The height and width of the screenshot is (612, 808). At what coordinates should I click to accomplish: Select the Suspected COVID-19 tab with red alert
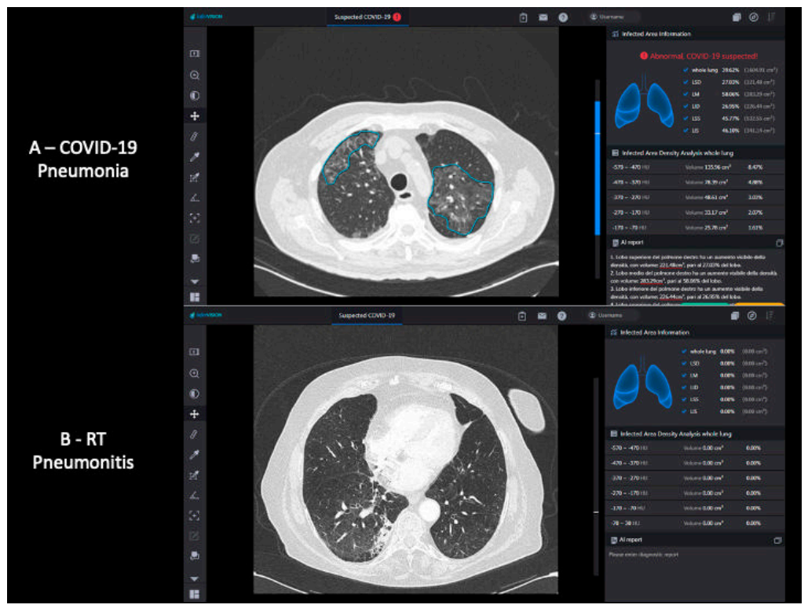pyautogui.click(x=367, y=16)
